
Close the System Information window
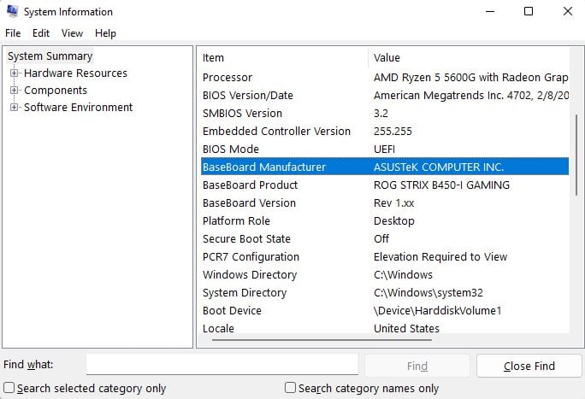coord(567,12)
